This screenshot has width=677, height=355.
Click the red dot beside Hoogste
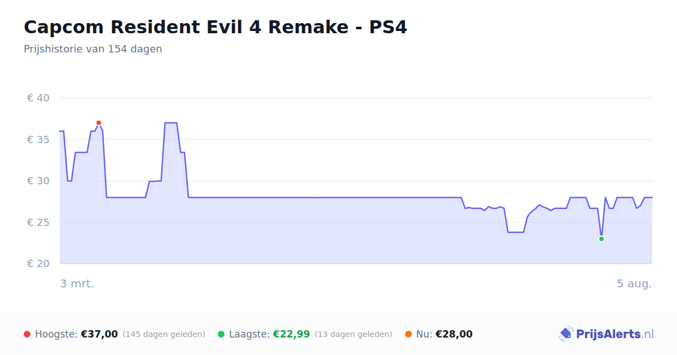tap(27, 334)
